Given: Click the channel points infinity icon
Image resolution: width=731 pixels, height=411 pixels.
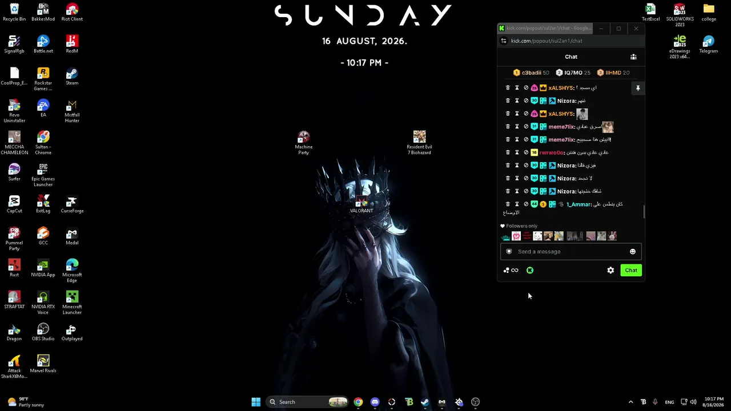Looking at the screenshot, I should pyautogui.click(x=515, y=271).
